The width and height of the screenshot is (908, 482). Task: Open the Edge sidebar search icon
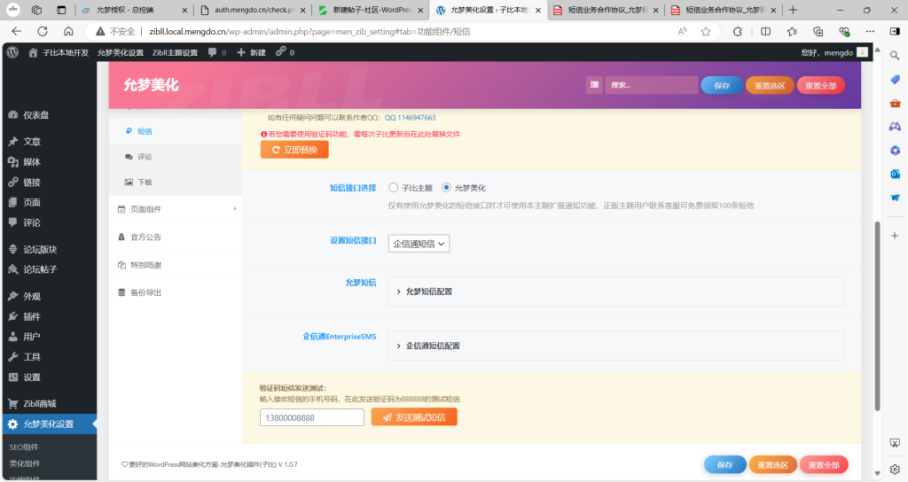click(x=895, y=55)
